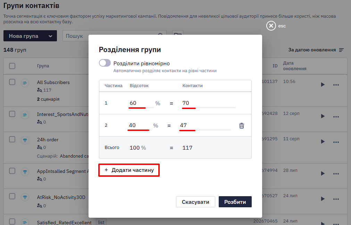Open the All Subscribers group

[x=53, y=82]
